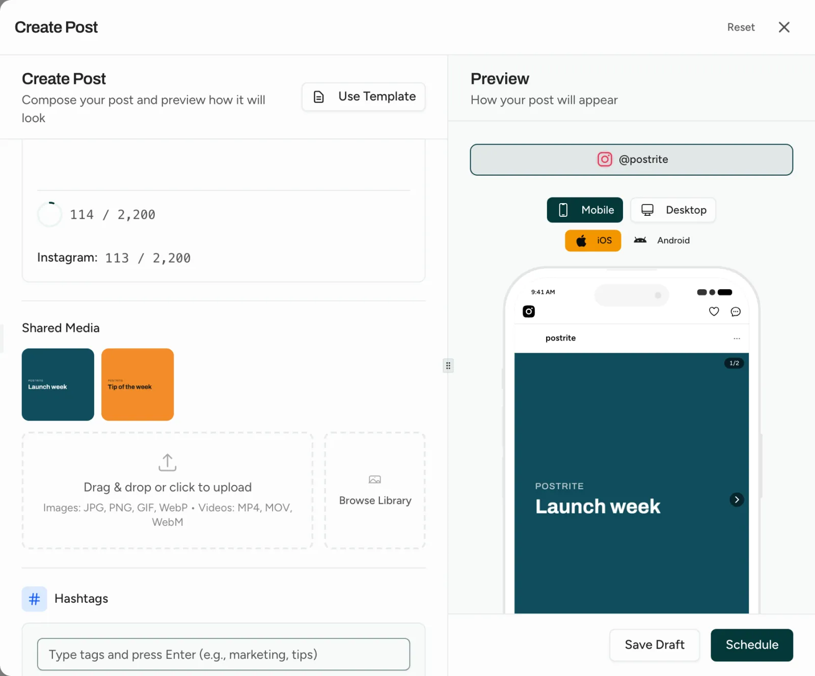The image size is (815, 676).
Task: Click the 114 / 2,200 character count
Action: coord(113,215)
